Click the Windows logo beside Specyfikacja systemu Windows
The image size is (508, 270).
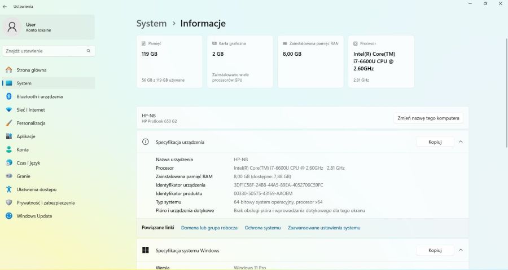(146, 250)
